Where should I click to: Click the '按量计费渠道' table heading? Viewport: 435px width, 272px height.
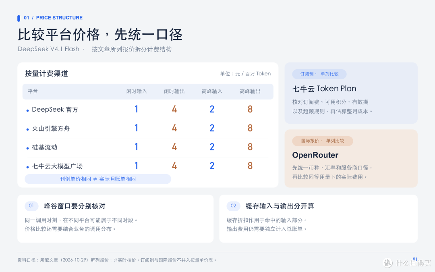46,74
